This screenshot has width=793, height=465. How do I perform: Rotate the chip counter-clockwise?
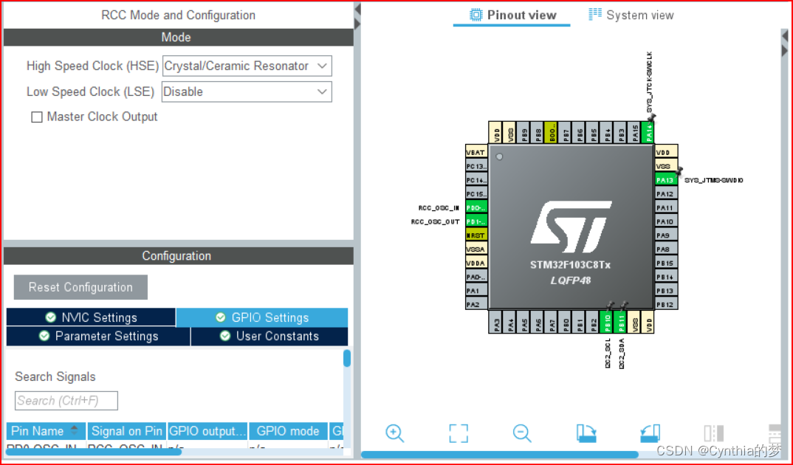[649, 433]
